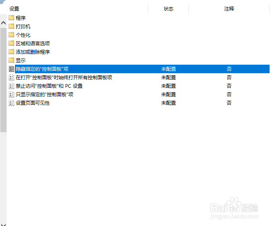
Task: Select the 打印机 folder name
Action: 23,26
